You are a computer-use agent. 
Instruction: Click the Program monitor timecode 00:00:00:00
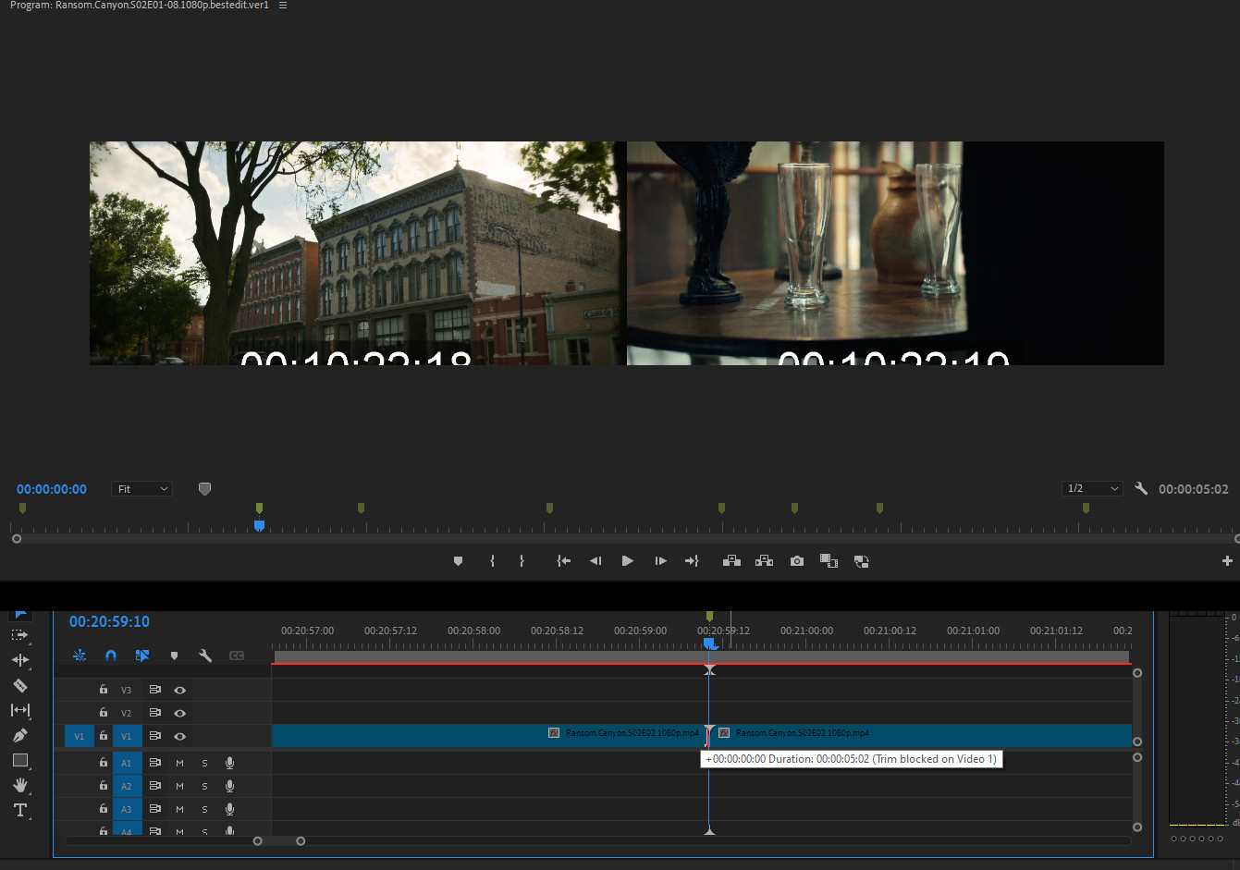click(x=52, y=489)
